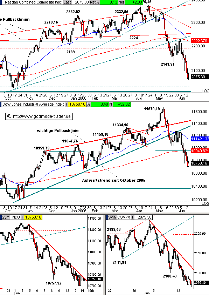
Task: Click the 10600.00 axis label on Dow chart
Action: (199, 173)
